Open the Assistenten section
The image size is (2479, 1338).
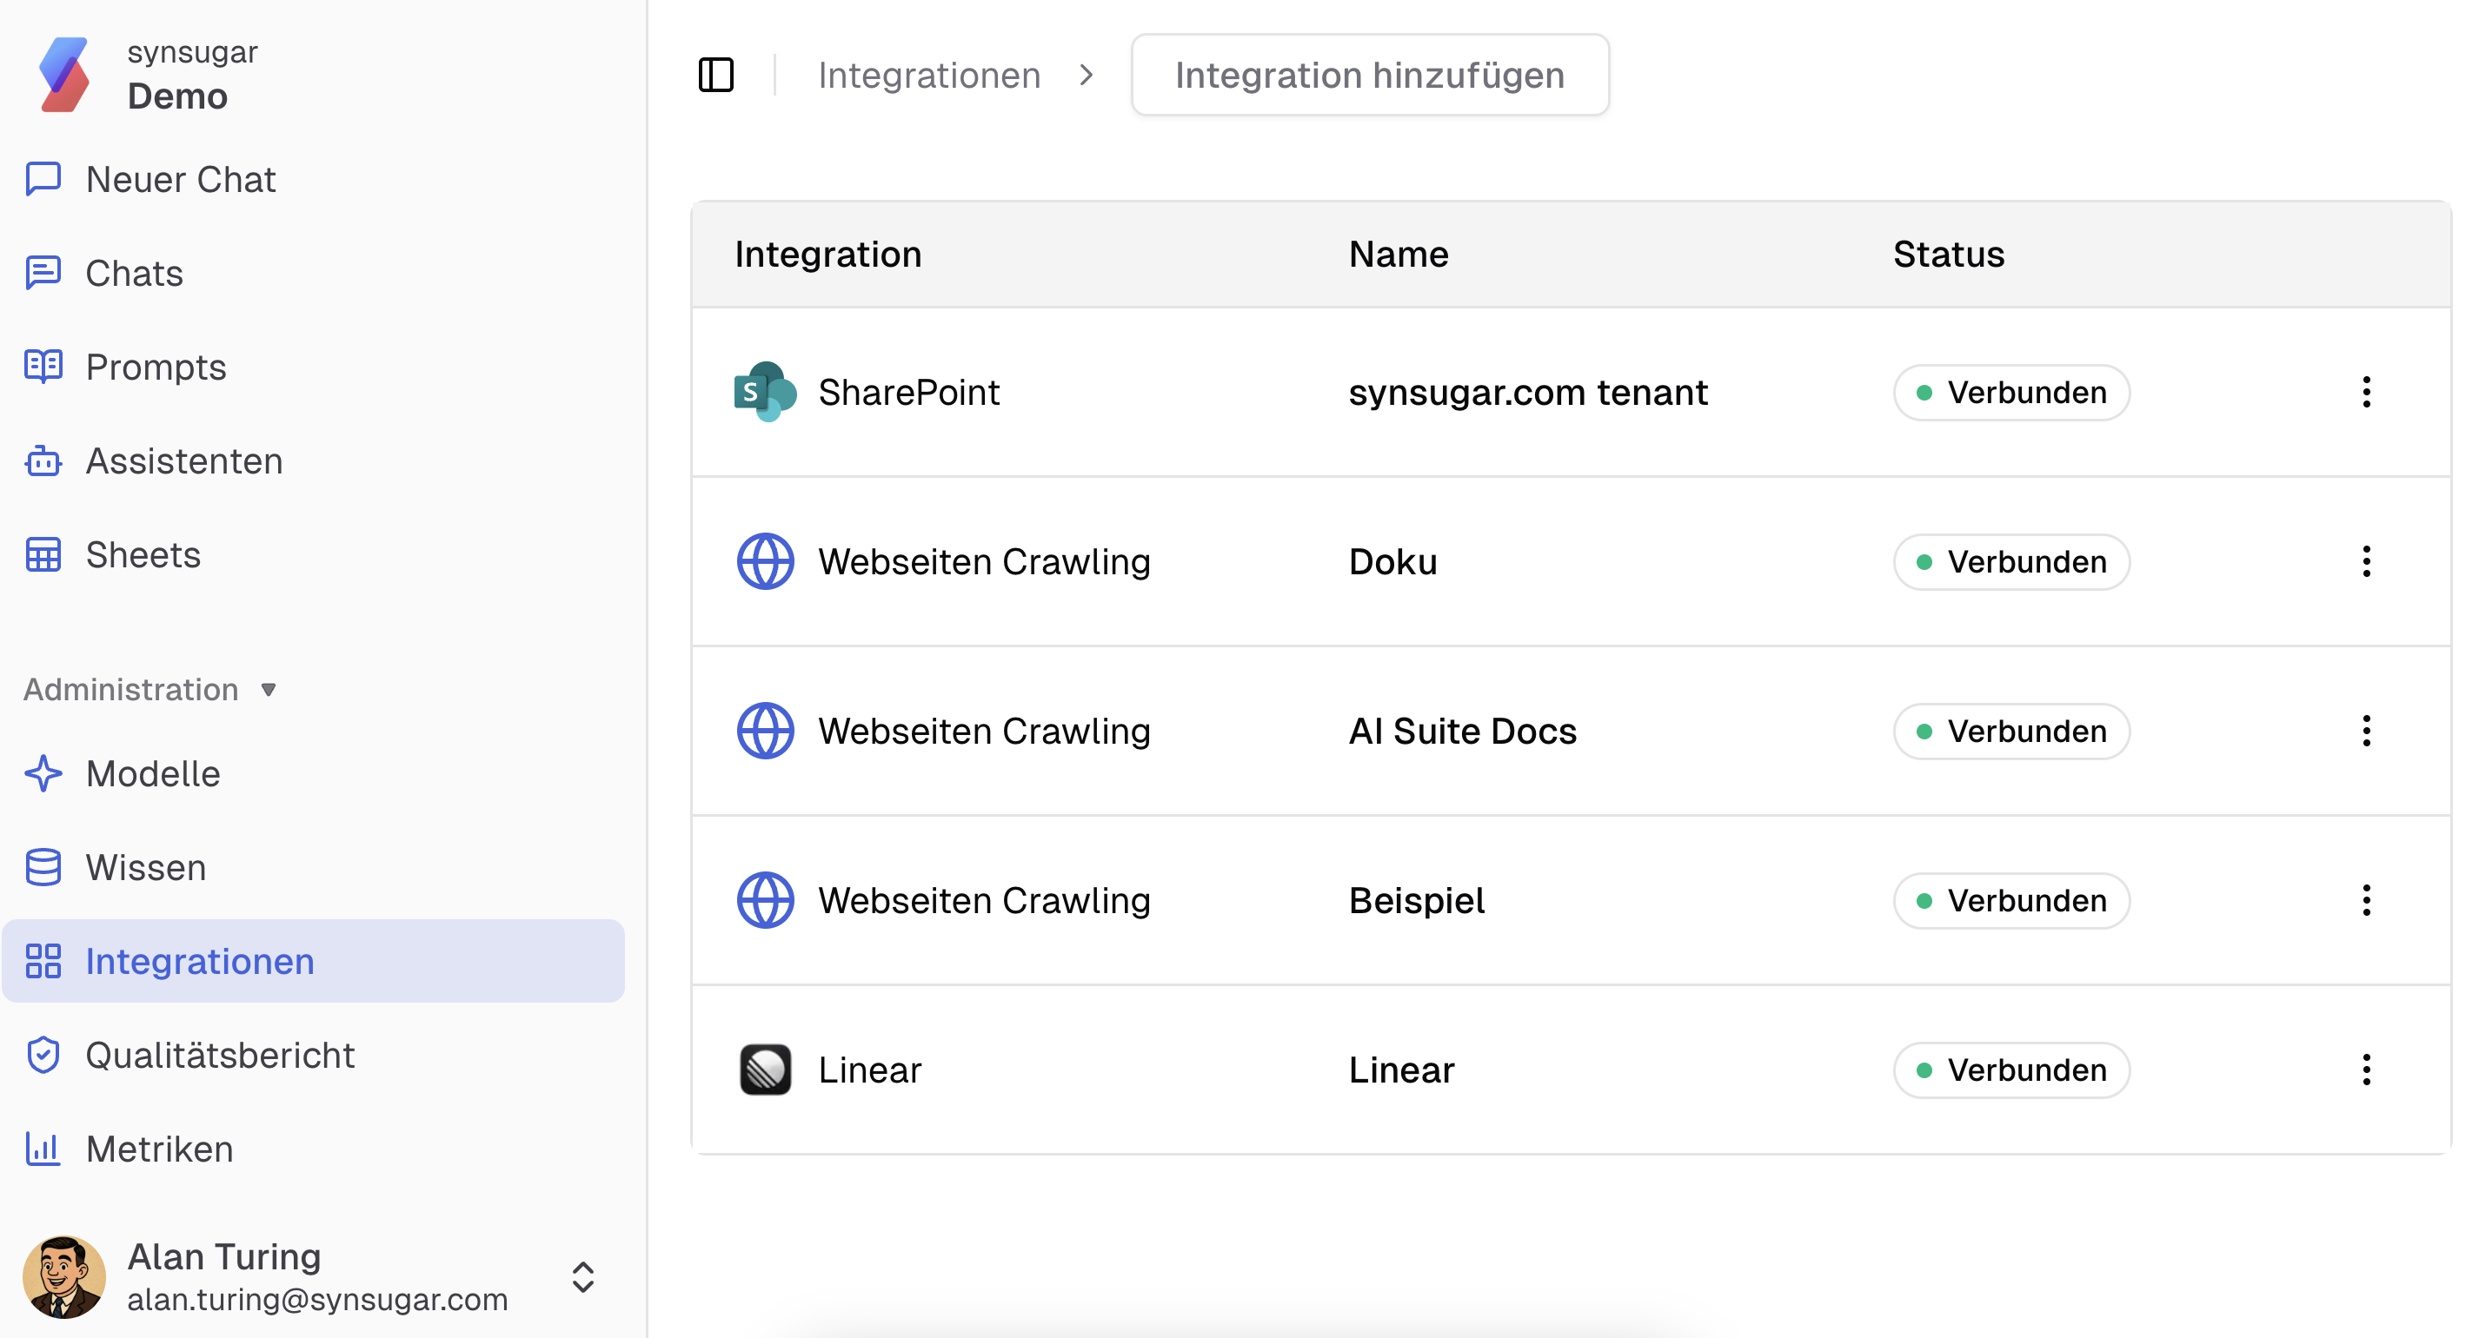point(183,460)
